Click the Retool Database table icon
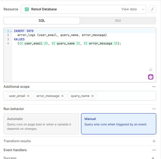 click(27, 9)
